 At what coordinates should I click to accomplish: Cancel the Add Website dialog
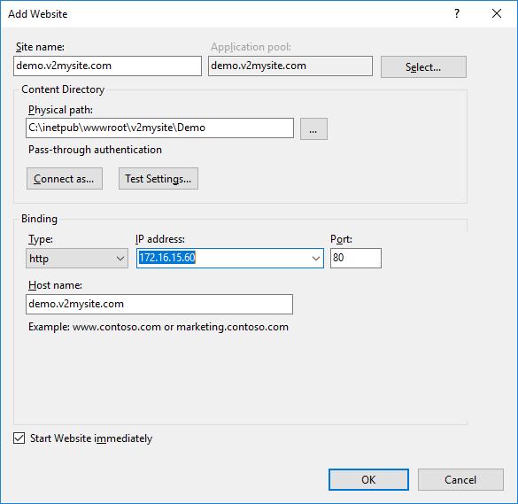click(x=460, y=479)
